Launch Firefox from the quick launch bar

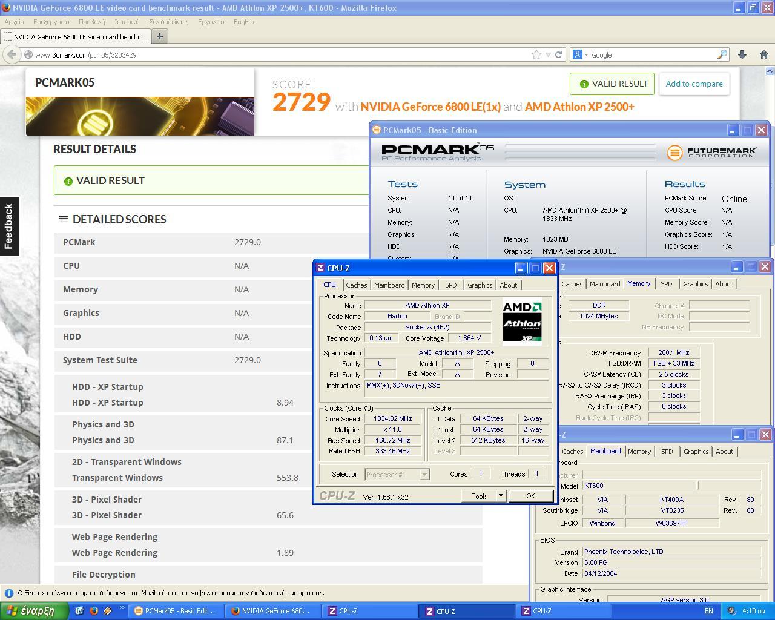click(x=93, y=611)
